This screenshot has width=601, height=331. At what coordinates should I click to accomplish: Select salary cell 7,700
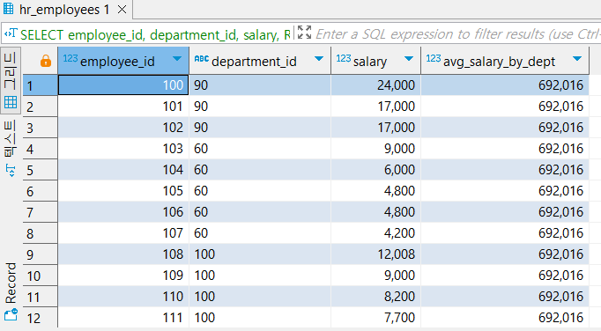[x=375, y=318]
